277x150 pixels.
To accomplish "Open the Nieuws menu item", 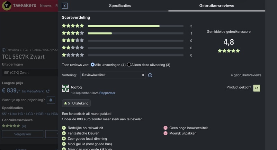I will tap(46, 6).
